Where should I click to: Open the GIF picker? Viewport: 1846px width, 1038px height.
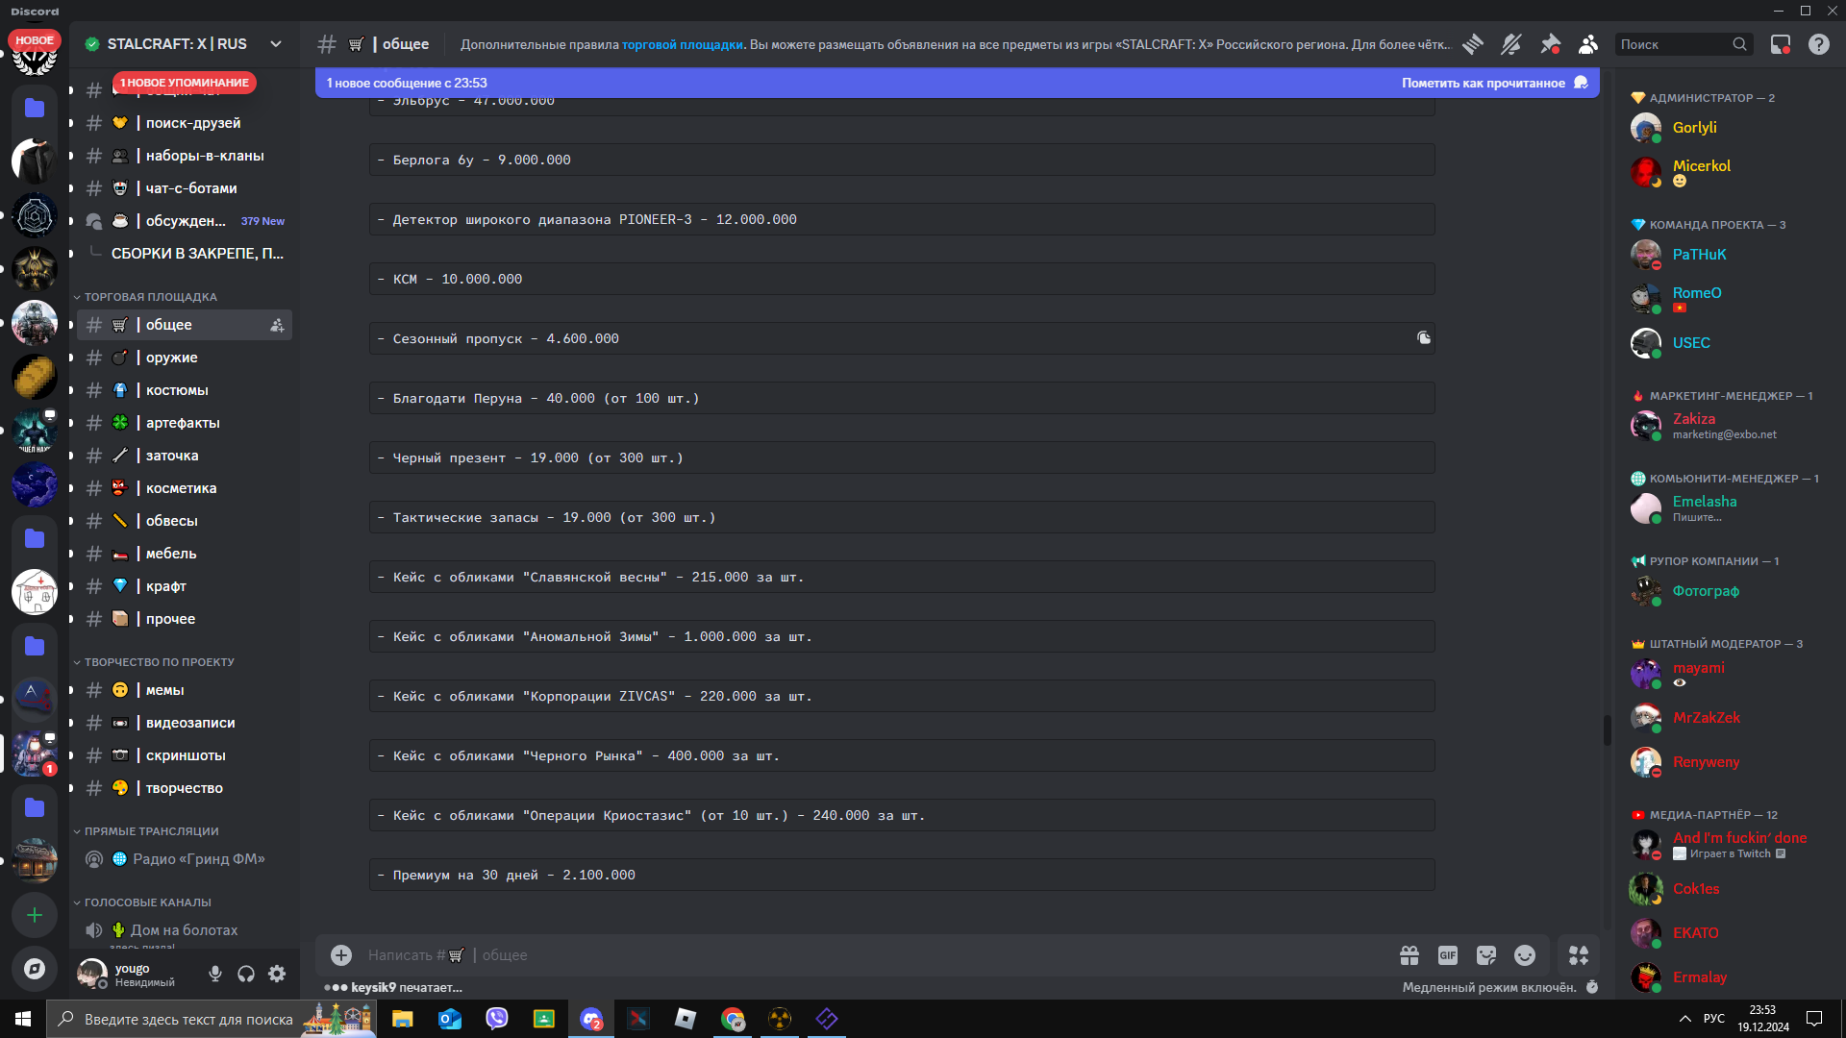[1448, 955]
